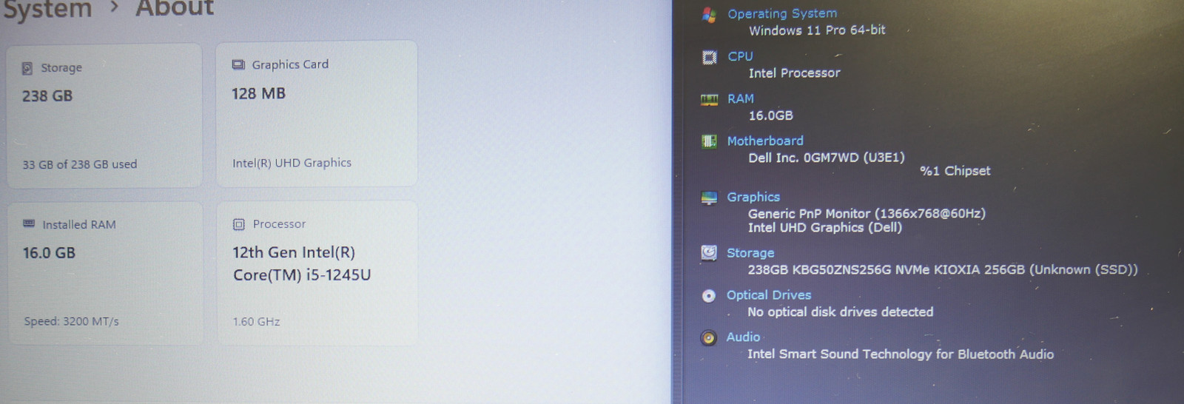The width and height of the screenshot is (1184, 404).
Task: Click the Installed RAM chip icon
Action: pos(29,223)
